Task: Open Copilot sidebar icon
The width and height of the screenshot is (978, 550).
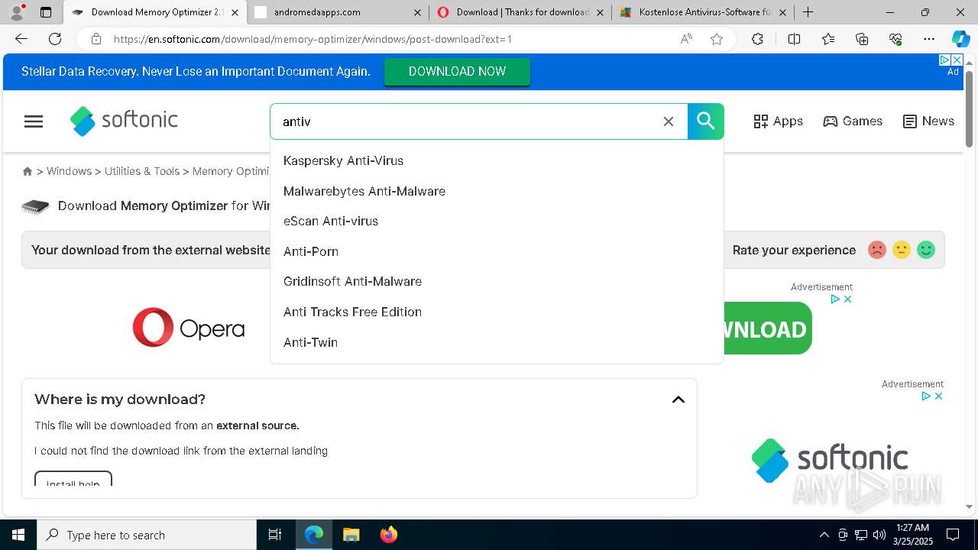Action: [x=960, y=39]
